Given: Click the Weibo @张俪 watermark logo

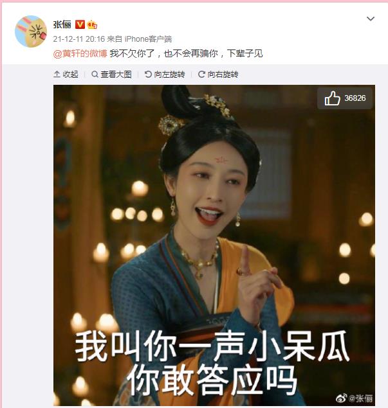Looking at the screenshot, I should pos(355,398).
